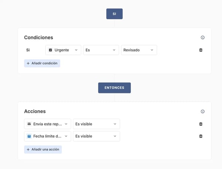Screen dimensions: 222x169
Task: Click the Acciones info icon
Action: tap(202, 112)
